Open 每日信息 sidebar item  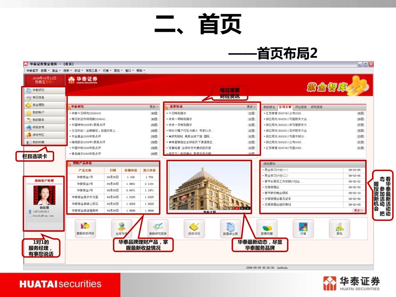click(45, 97)
